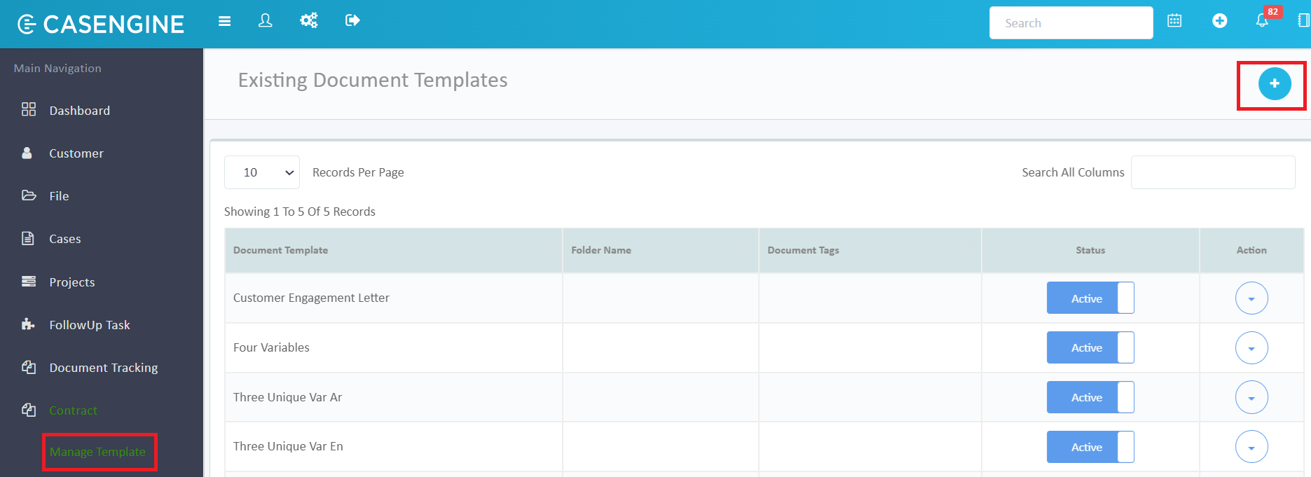Open the settings gears icon
Image resolution: width=1311 pixels, height=477 pixels.
coord(309,20)
